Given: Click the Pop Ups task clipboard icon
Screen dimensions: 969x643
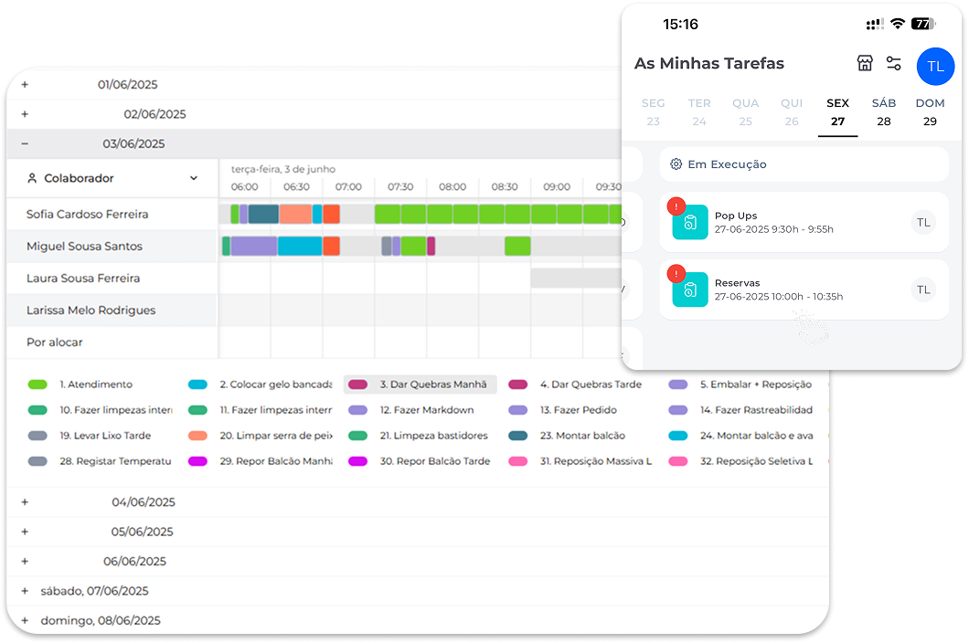Looking at the screenshot, I should (x=690, y=222).
